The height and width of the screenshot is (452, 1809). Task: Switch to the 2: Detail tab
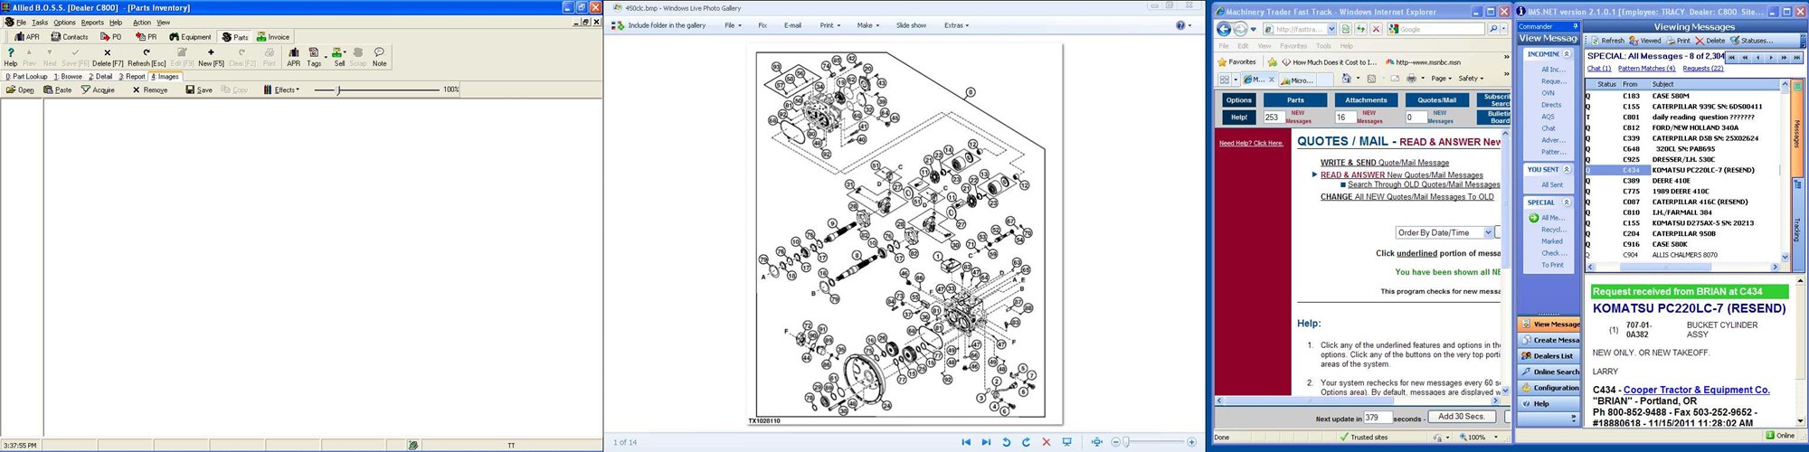[100, 77]
